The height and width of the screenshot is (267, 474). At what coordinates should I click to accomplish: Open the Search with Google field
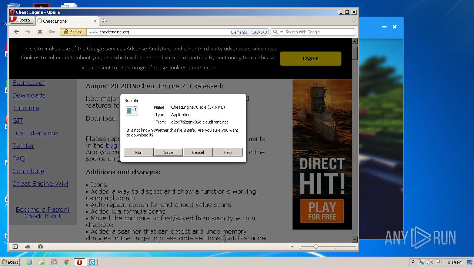coord(318,32)
